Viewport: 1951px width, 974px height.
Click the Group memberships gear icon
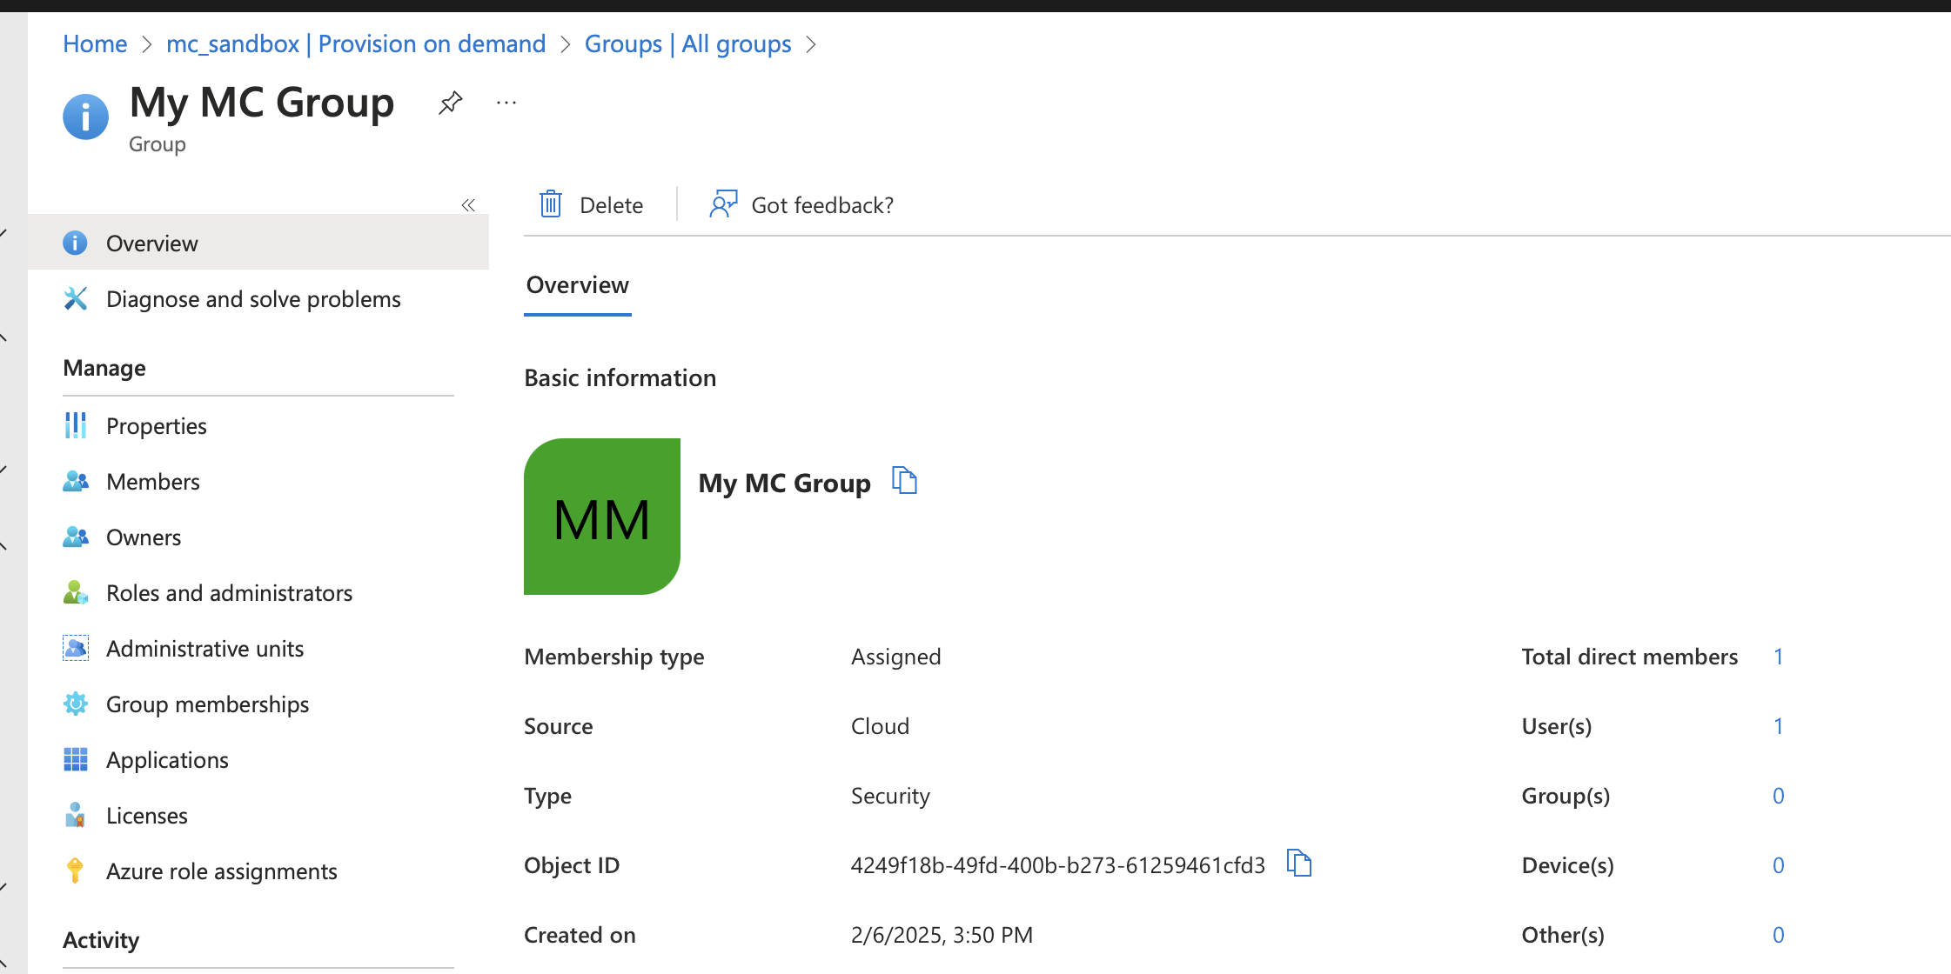point(76,704)
